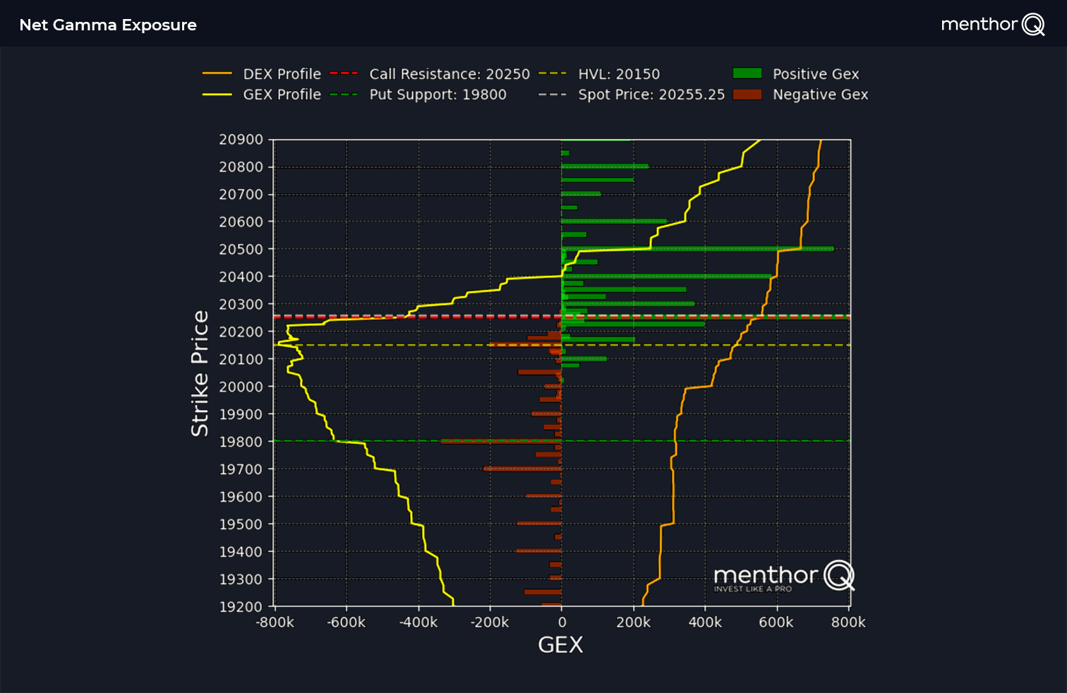The width and height of the screenshot is (1067, 693).
Task: Select the HVL: 20150 legend item
Action: [x=619, y=73]
